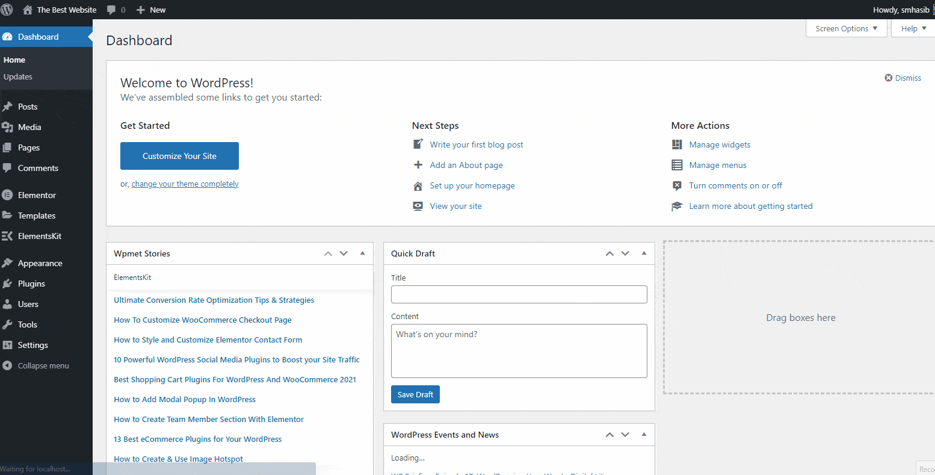Open the comments bubble icon in admin bar
The height and width of the screenshot is (475, 935).
tap(111, 10)
